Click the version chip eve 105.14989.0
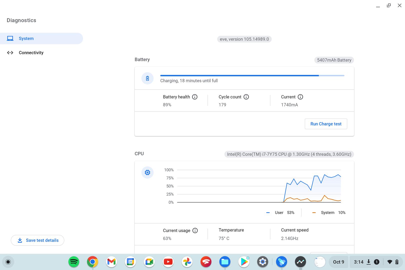 (x=244, y=39)
